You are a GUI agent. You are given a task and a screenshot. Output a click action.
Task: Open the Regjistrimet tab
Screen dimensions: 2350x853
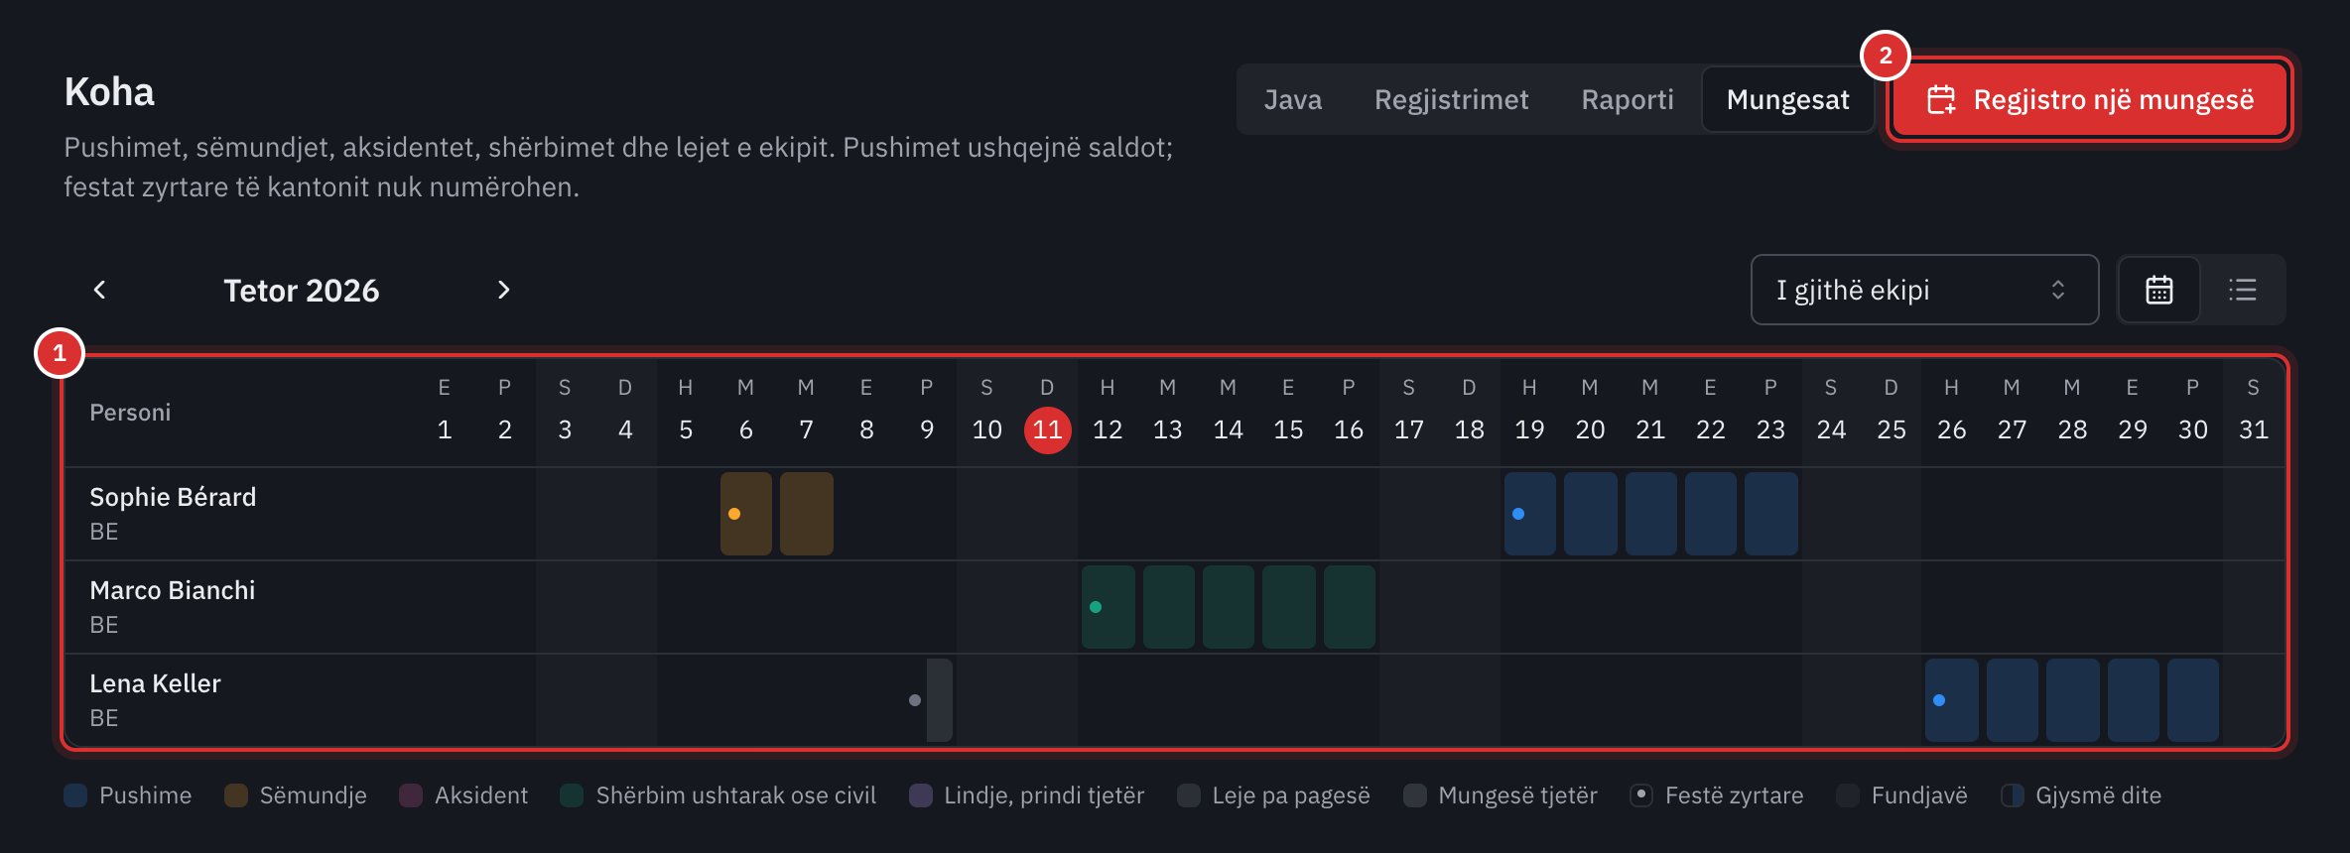point(1451,99)
